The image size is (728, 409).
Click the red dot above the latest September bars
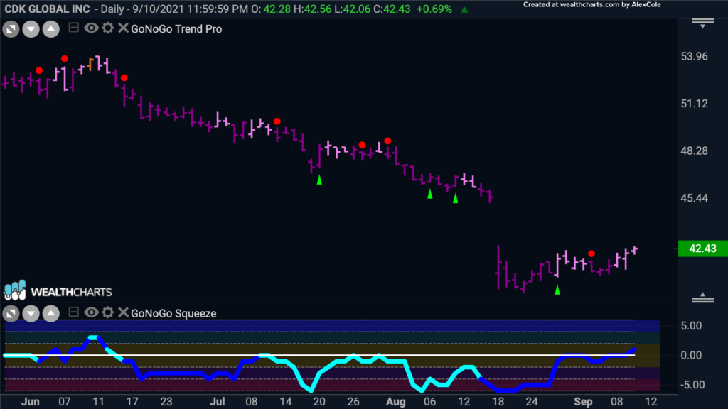click(591, 253)
